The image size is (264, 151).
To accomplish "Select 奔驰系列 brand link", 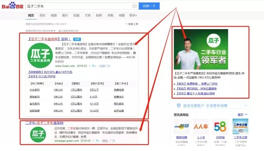I will (35, 97).
